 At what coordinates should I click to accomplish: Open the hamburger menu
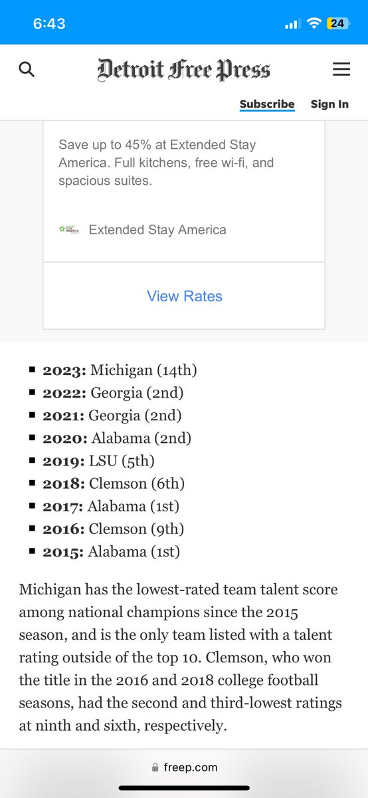pyautogui.click(x=341, y=69)
